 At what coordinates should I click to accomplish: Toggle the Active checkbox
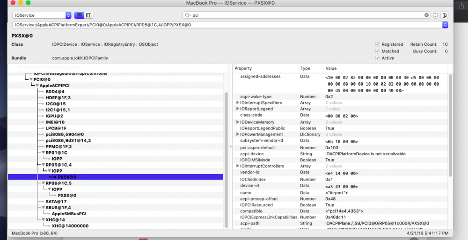(x=378, y=58)
